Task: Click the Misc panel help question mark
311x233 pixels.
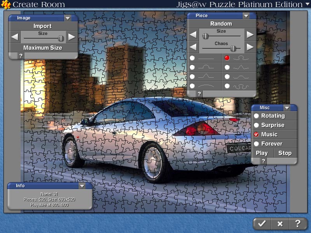Action: pos(264,161)
